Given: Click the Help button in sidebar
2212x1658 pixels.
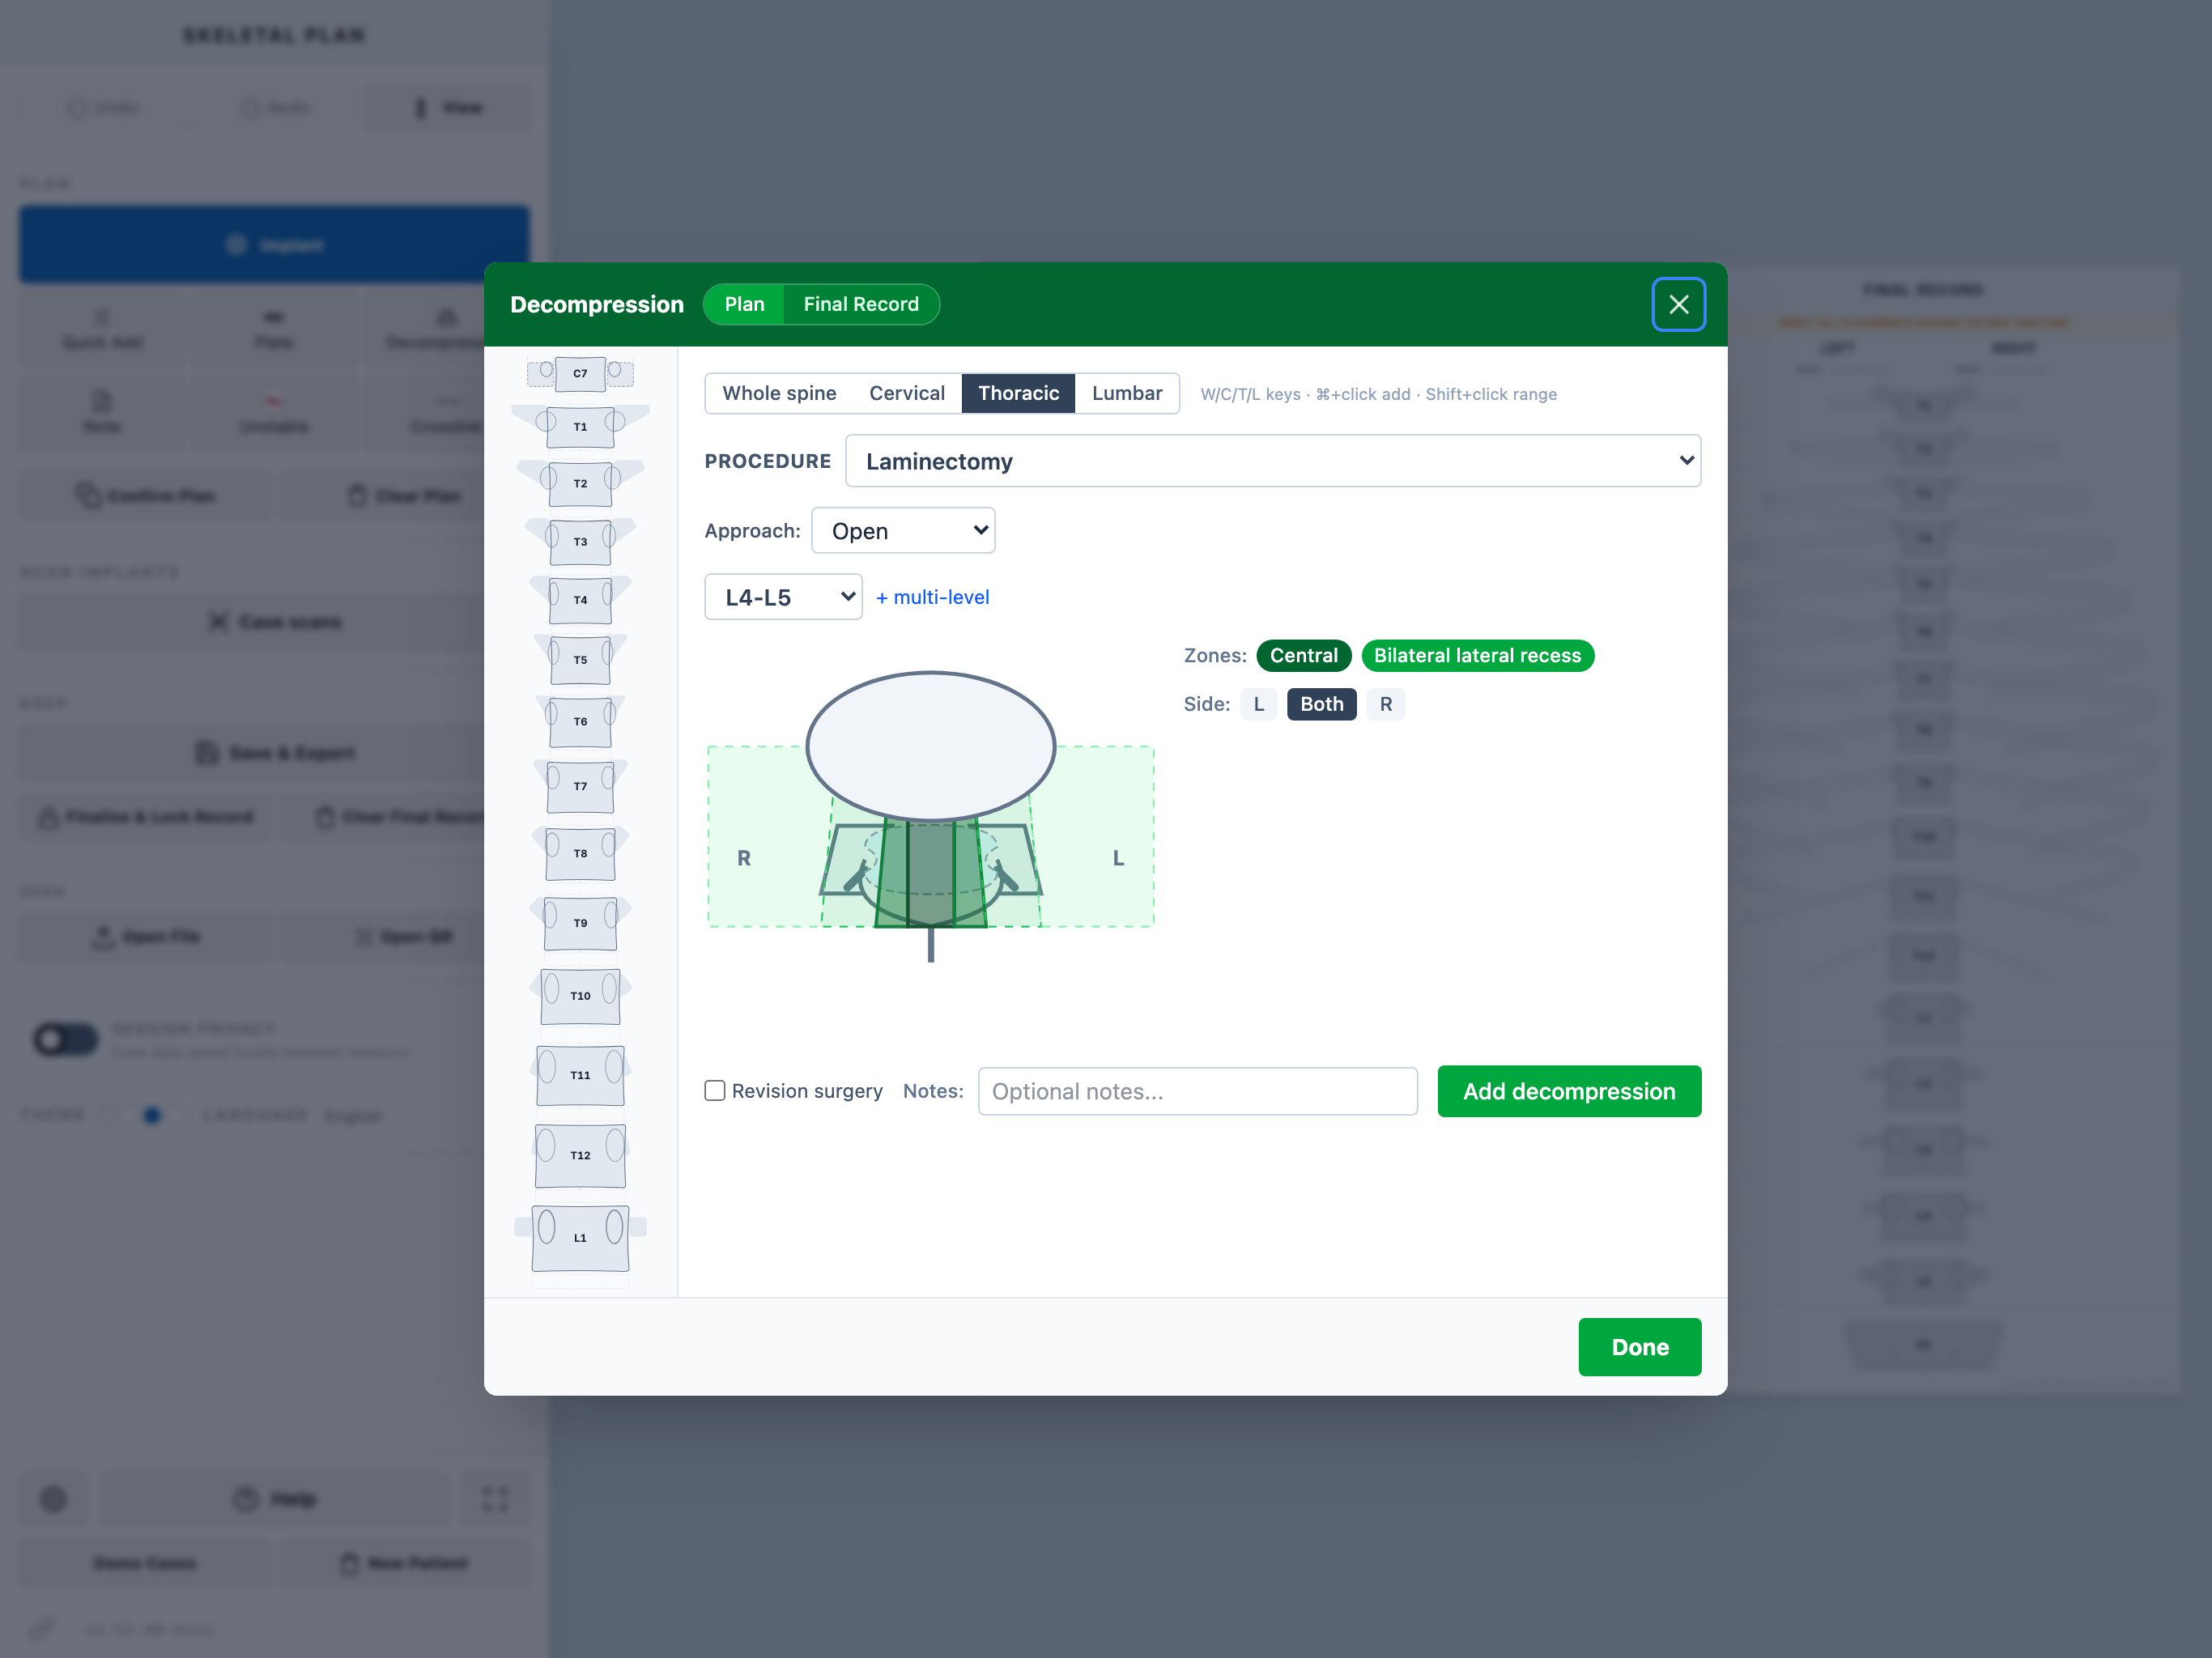Looking at the screenshot, I should pyautogui.click(x=274, y=1499).
